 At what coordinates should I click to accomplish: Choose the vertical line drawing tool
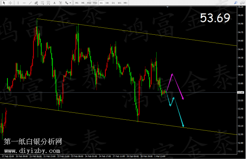click(18, 3)
